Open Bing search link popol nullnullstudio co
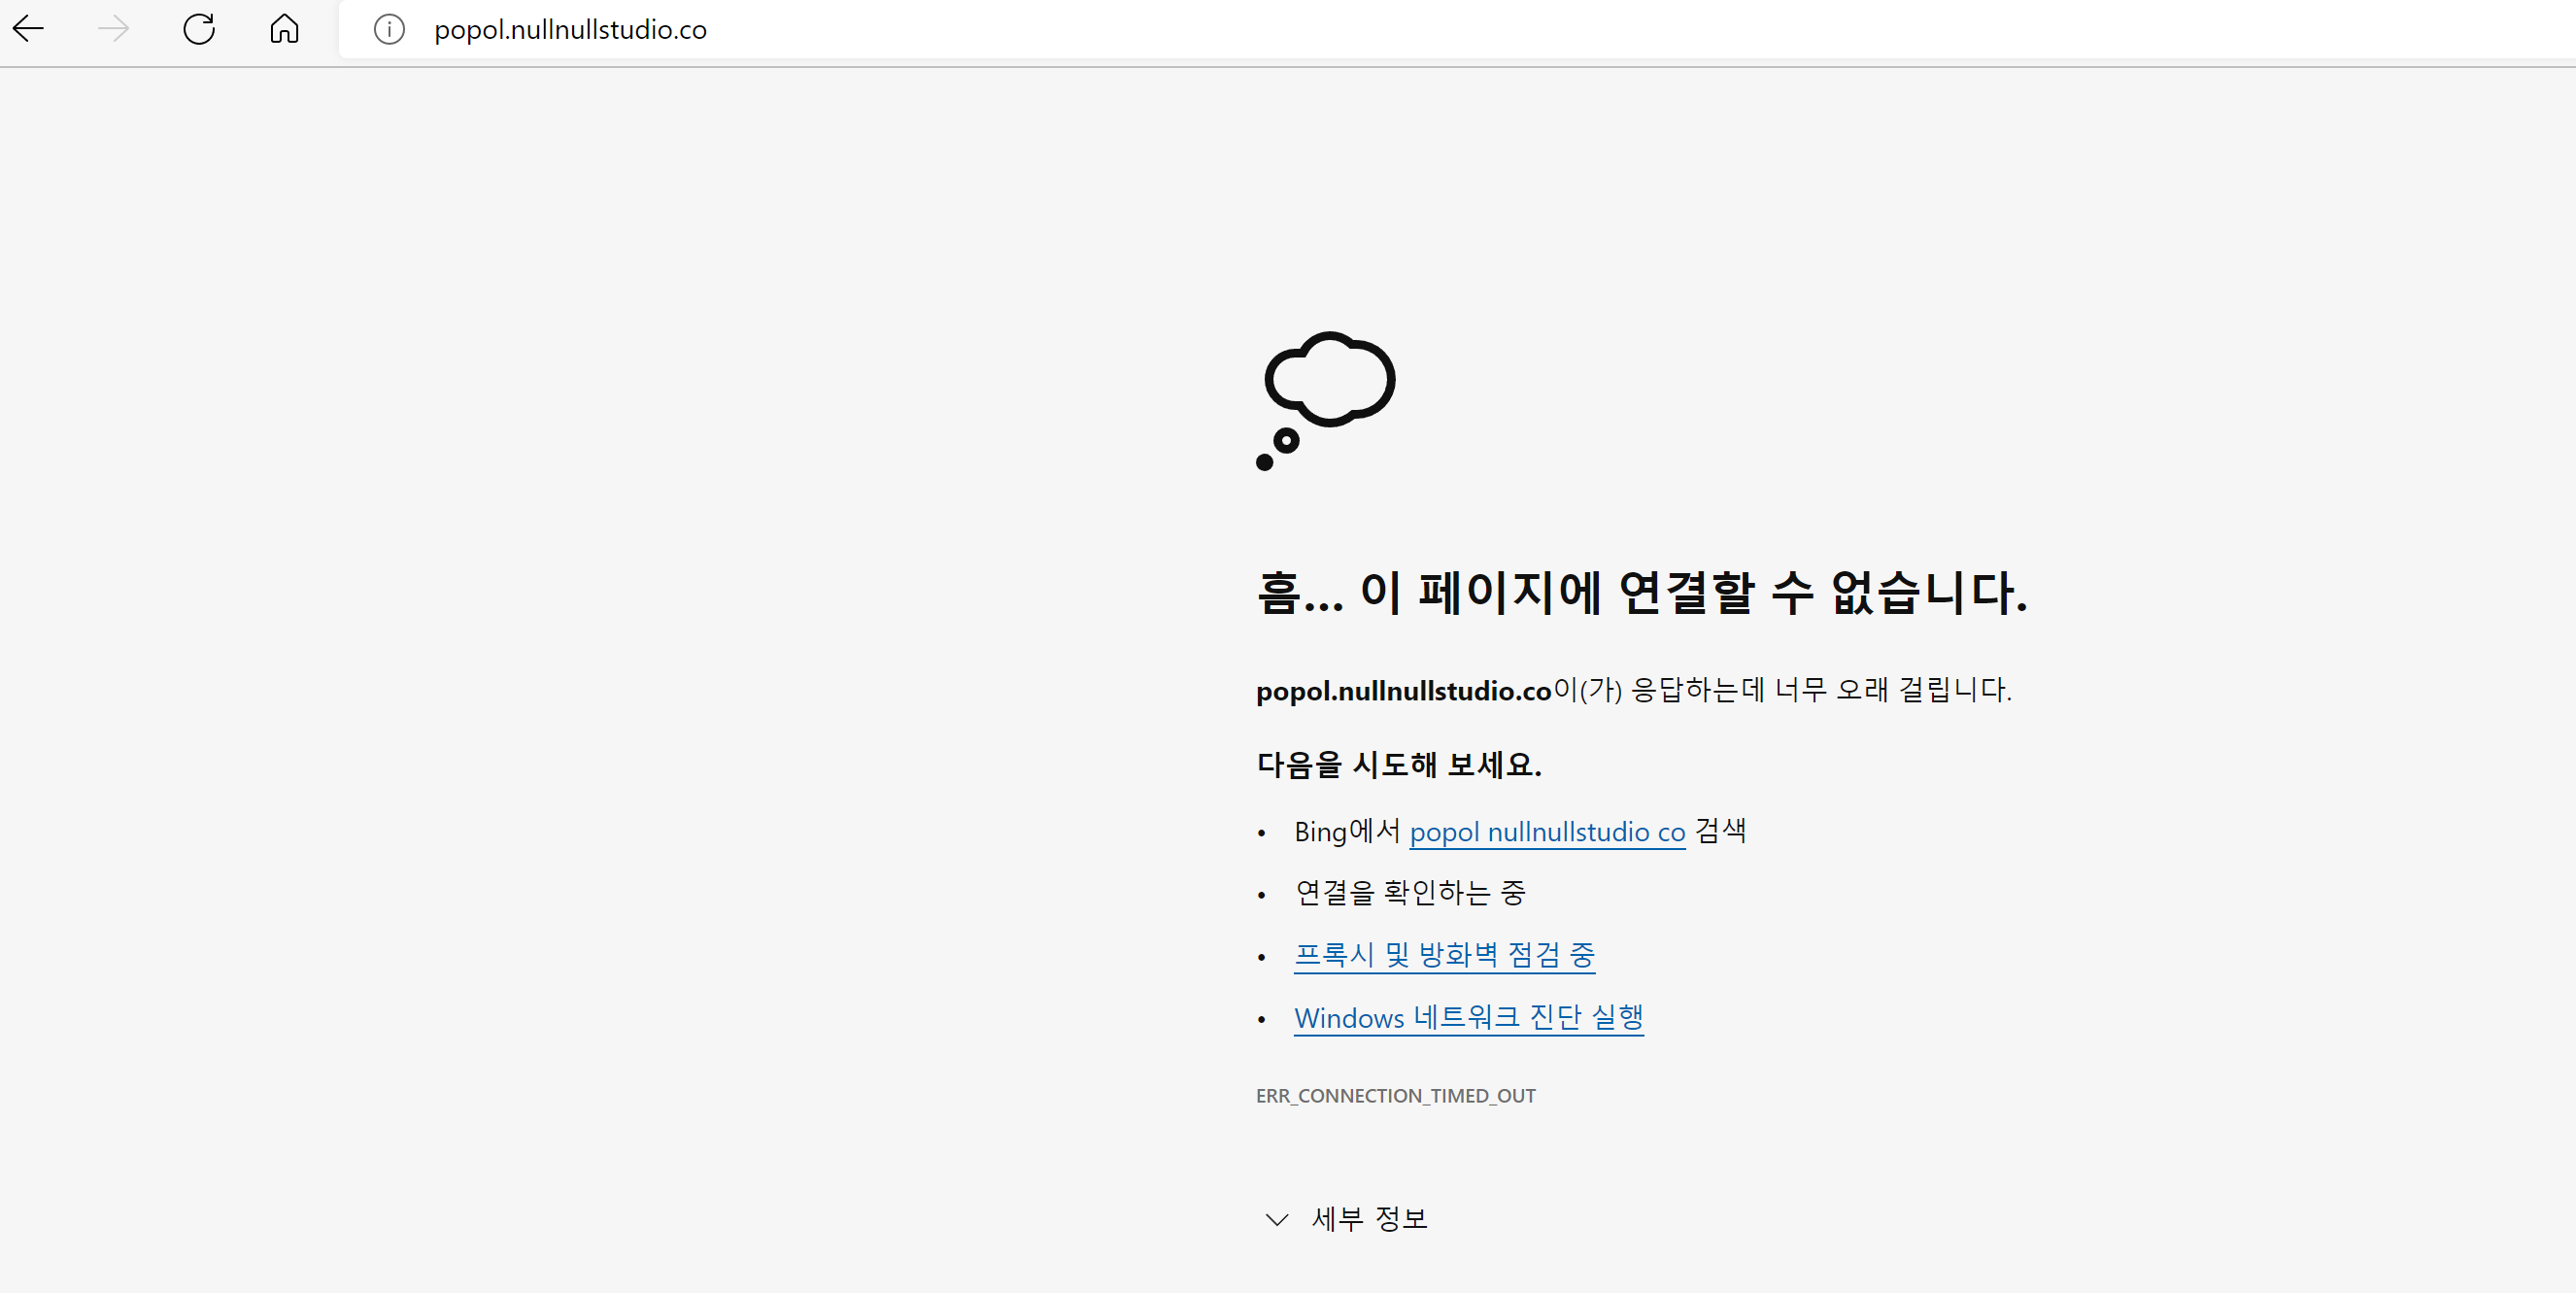2576x1293 pixels. pyautogui.click(x=1546, y=832)
